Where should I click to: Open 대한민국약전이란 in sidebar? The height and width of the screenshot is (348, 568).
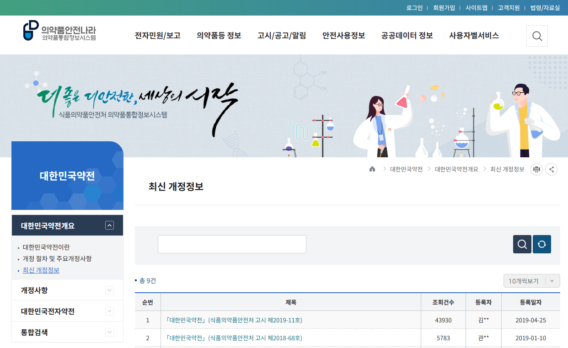(46, 247)
